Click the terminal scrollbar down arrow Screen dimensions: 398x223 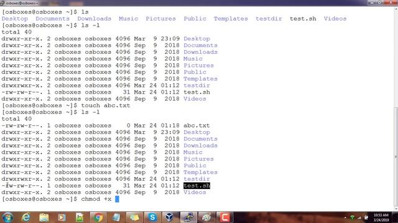396,209
